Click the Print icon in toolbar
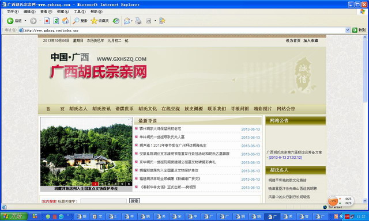369x221 pixels. click(x=138, y=21)
